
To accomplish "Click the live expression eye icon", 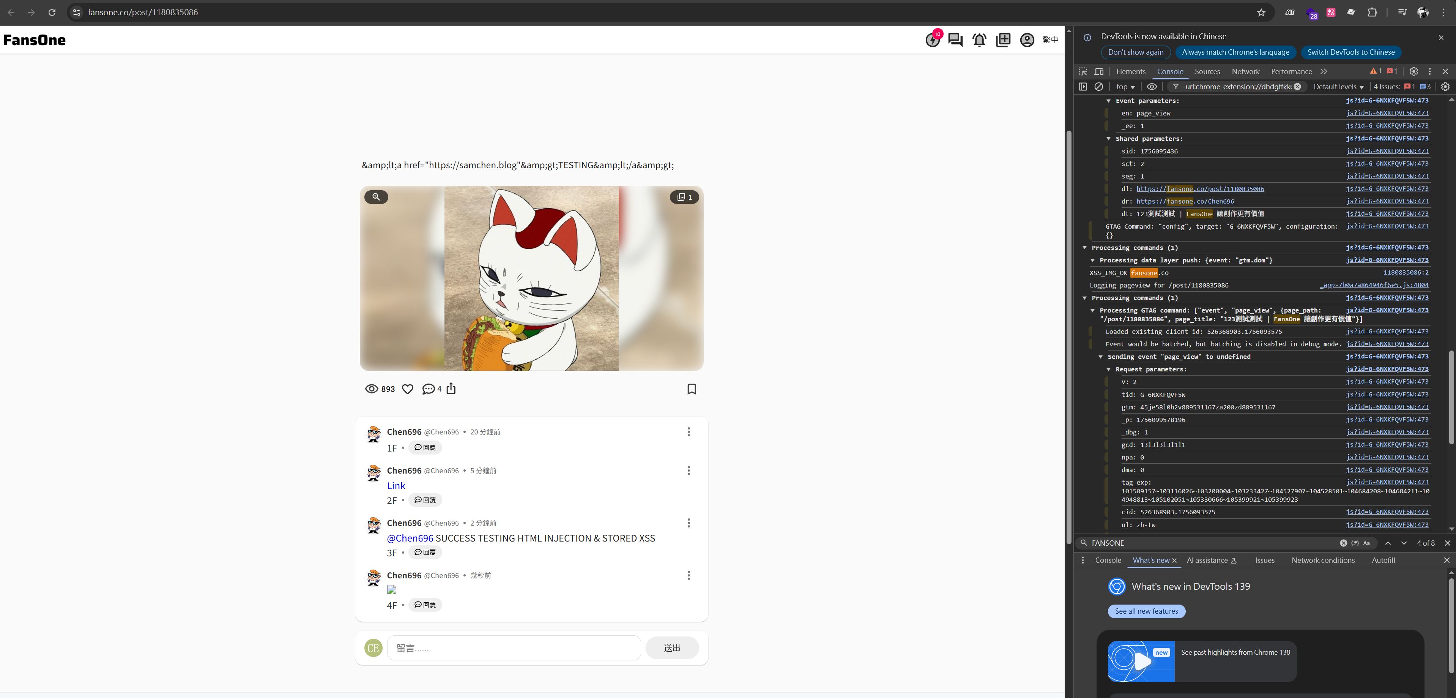I will point(1152,87).
